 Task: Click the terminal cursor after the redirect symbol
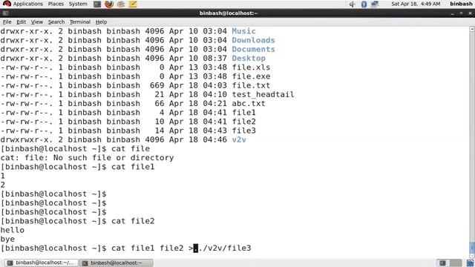196,248
